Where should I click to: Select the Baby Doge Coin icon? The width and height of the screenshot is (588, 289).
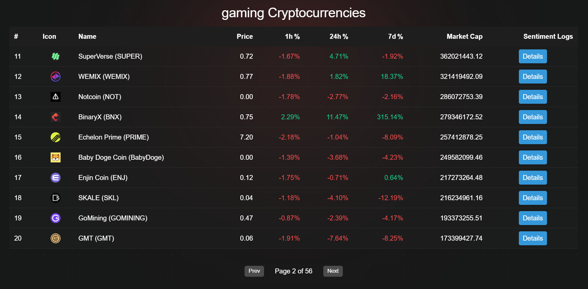(56, 157)
